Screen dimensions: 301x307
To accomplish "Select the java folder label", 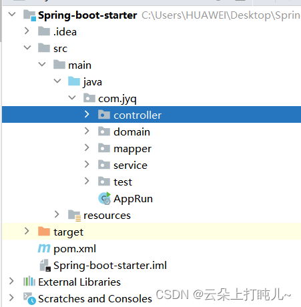I will coord(93,82).
